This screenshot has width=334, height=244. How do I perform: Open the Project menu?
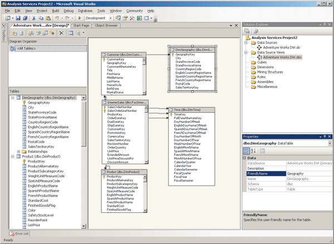pyautogui.click(x=42, y=11)
